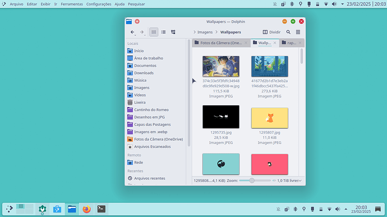
Task: Go back with the left arrow button
Action: (132, 32)
